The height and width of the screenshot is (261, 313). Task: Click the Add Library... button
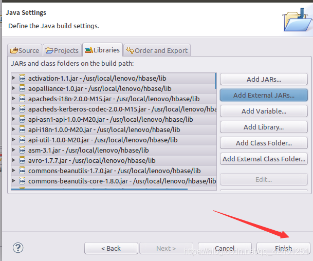[264, 127]
